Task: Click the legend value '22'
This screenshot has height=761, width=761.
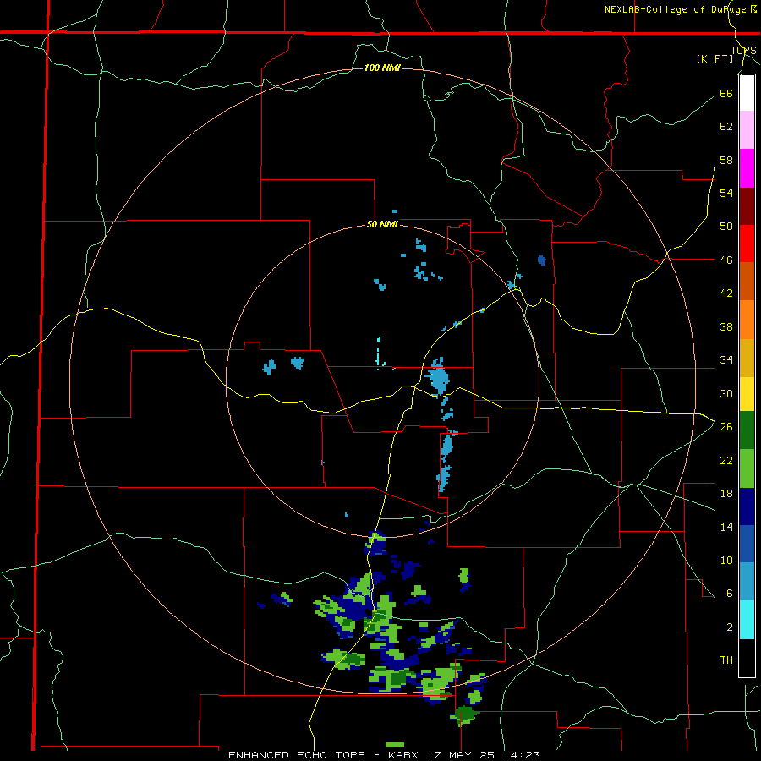Action: coord(726,460)
